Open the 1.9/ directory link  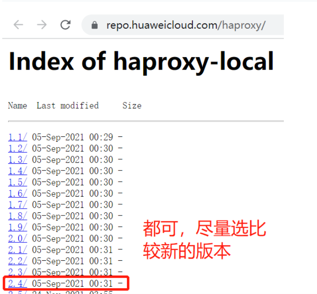point(17,227)
